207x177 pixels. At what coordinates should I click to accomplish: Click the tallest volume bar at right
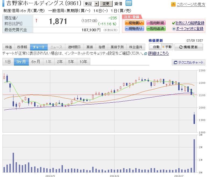coord(194,156)
